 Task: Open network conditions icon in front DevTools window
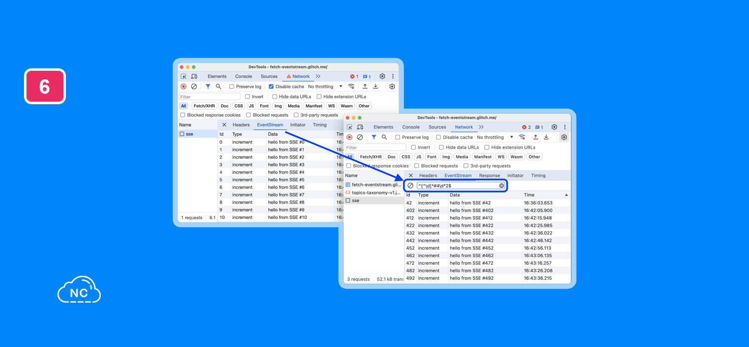click(522, 137)
